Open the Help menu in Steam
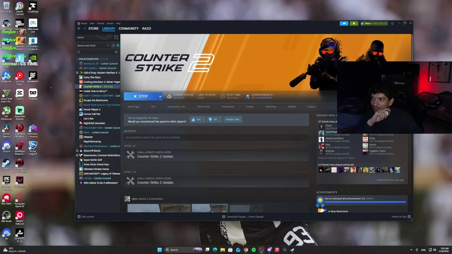 click(118, 23)
